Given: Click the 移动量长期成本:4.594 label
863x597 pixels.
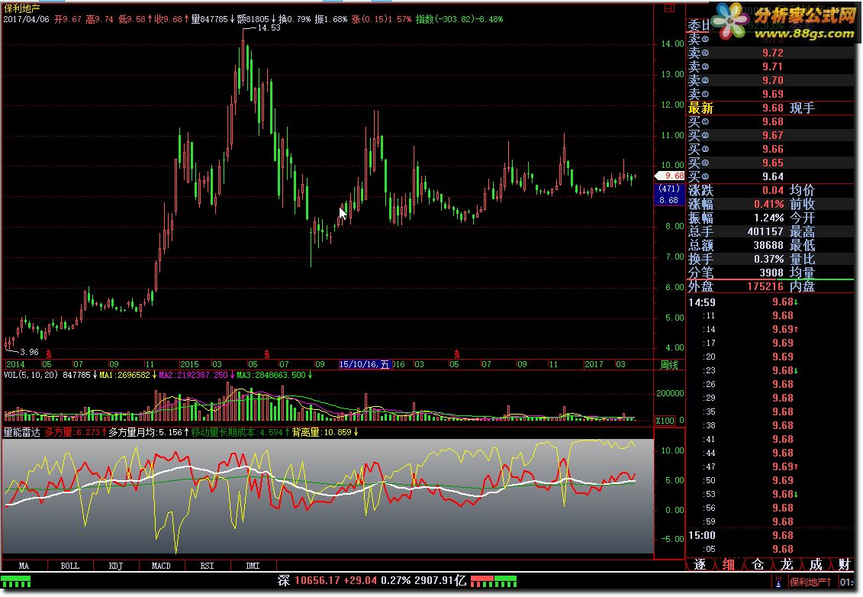Looking at the screenshot, I should pos(237,432).
